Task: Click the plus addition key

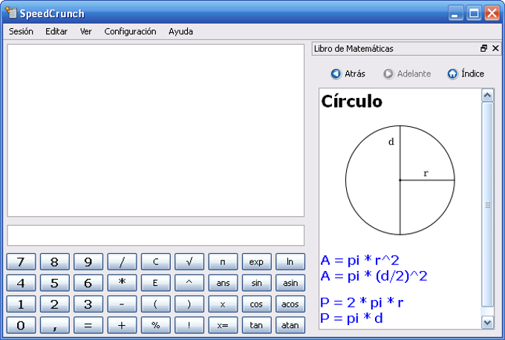Action: tap(122, 325)
